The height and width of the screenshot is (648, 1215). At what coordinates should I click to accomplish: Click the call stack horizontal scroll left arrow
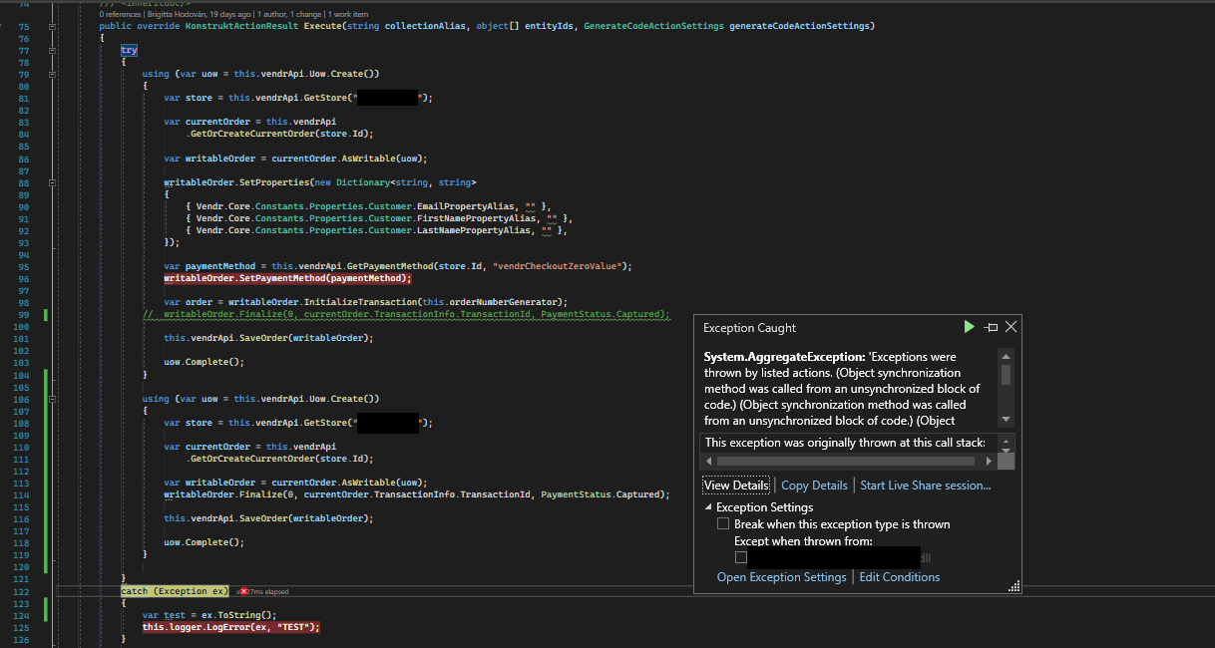pyautogui.click(x=709, y=462)
